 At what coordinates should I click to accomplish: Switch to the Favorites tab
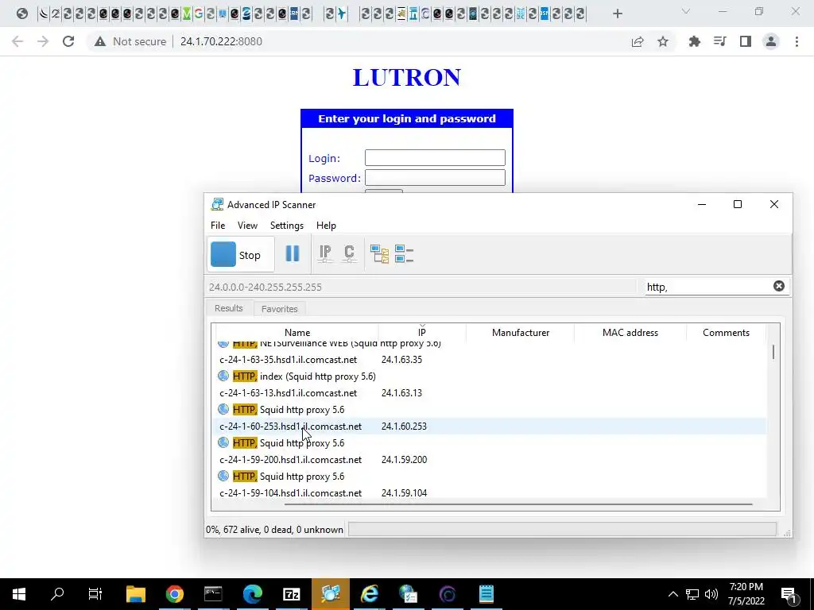coord(279,309)
